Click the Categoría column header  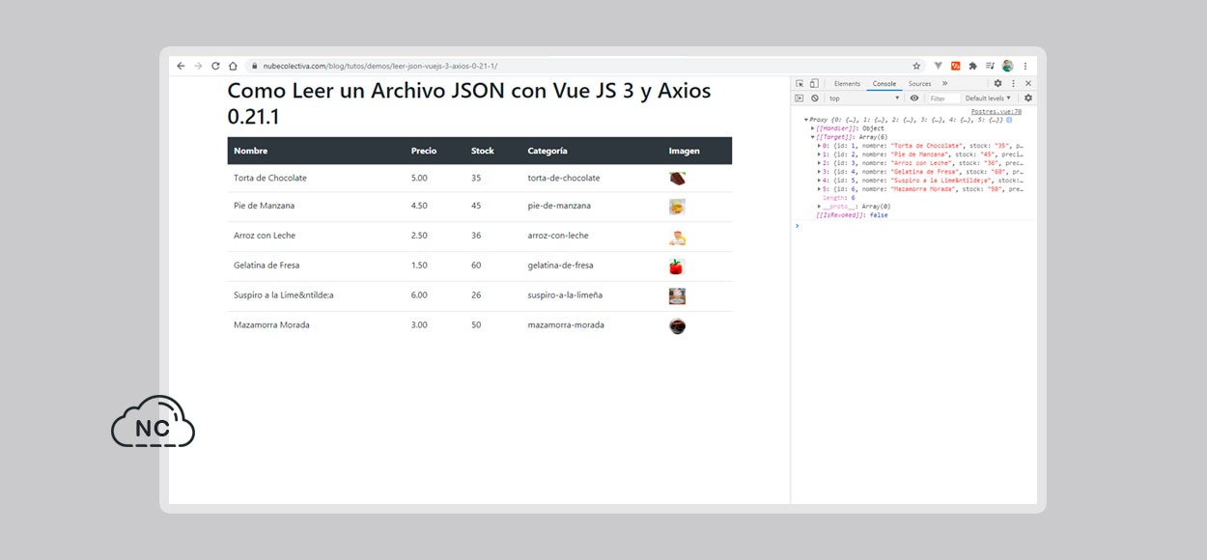coord(547,151)
